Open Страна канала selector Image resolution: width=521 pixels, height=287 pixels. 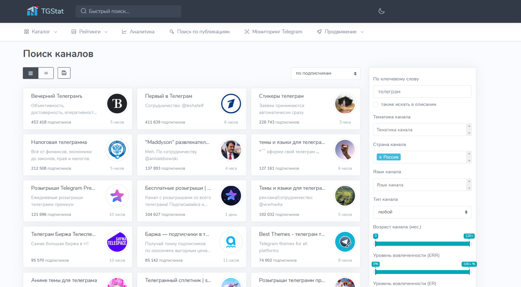420,157
